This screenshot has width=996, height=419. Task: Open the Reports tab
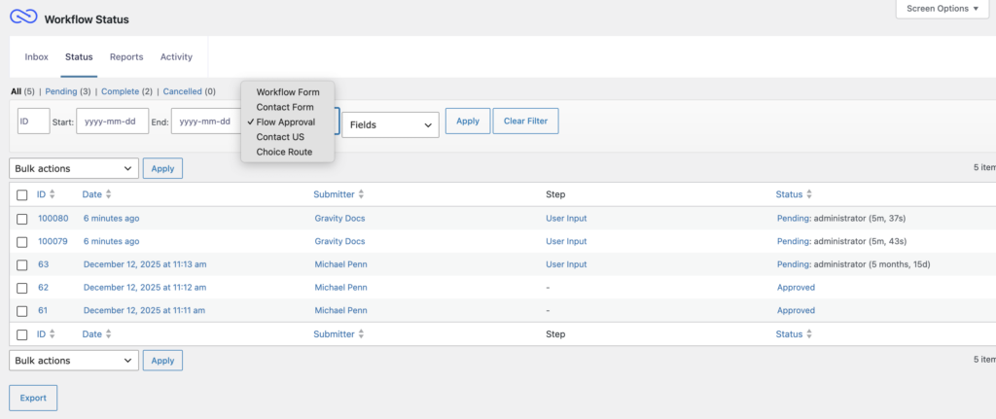pyautogui.click(x=126, y=57)
